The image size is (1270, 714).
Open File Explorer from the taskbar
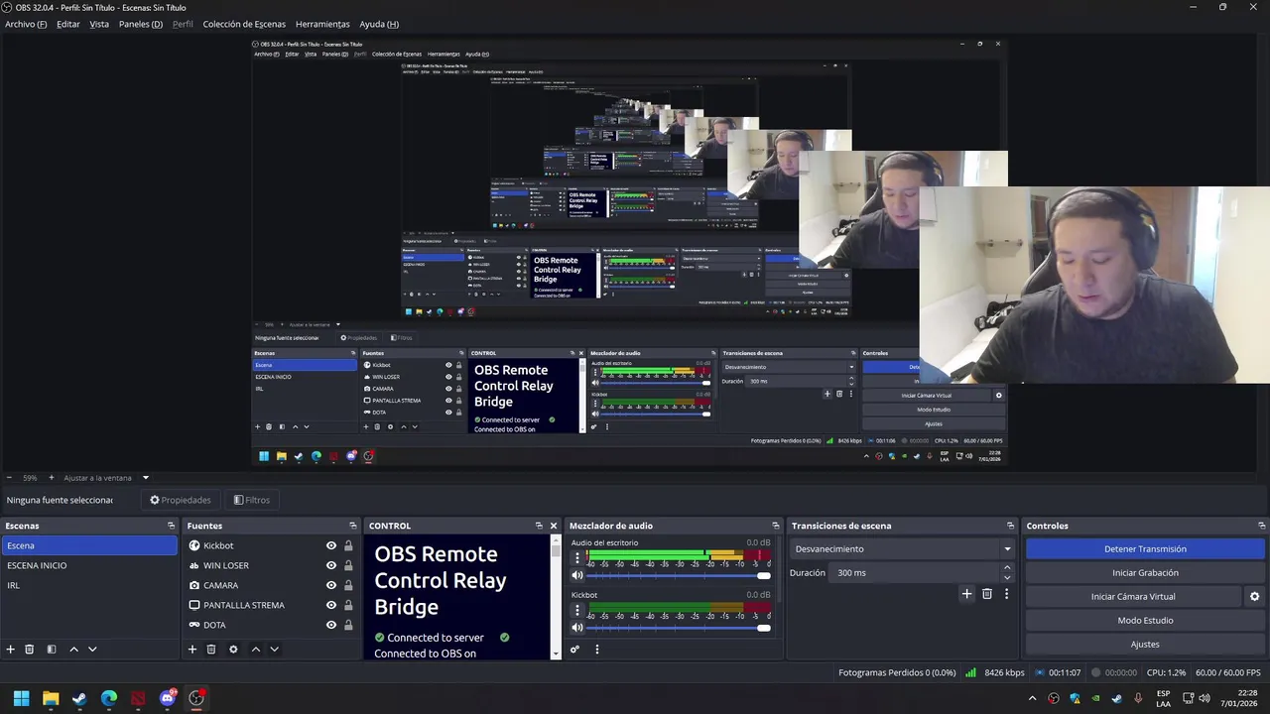[x=51, y=698]
